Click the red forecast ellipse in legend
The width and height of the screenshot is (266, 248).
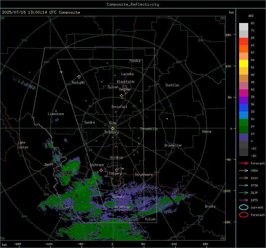[x=244, y=215]
